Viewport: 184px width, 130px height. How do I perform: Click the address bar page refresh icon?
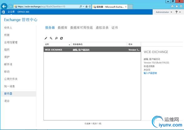tap(90, 7)
